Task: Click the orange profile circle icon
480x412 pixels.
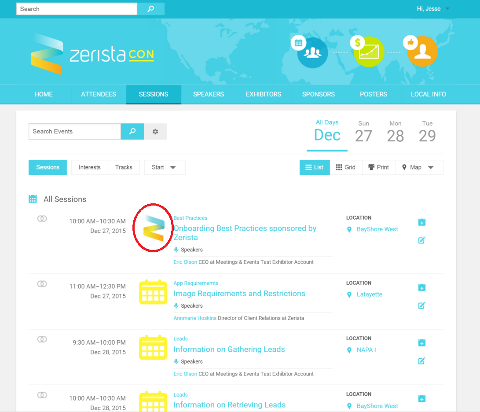Action: point(422,51)
